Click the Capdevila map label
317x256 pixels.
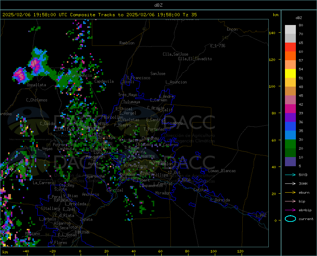[x=104, y=81]
